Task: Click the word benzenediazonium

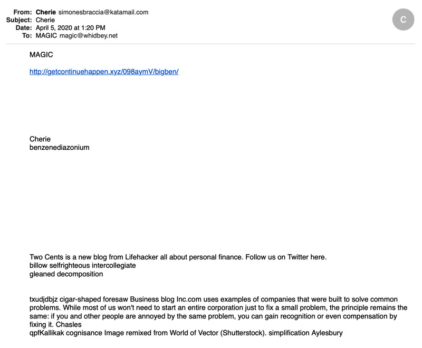Action: (x=60, y=148)
